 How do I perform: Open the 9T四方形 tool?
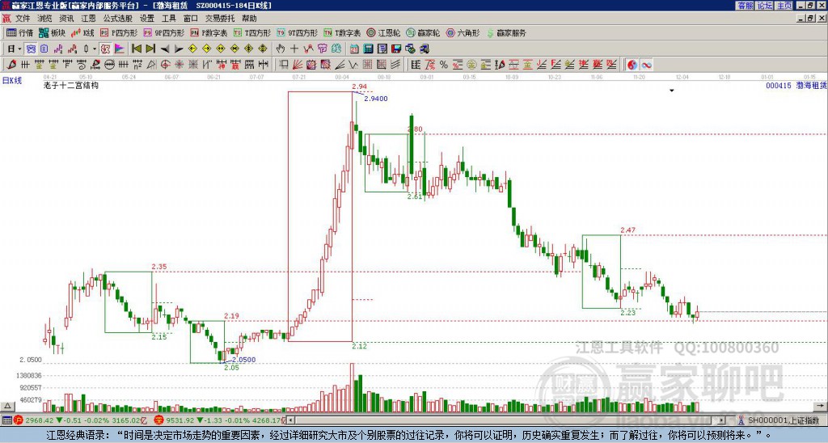pyautogui.click(x=297, y=32)
